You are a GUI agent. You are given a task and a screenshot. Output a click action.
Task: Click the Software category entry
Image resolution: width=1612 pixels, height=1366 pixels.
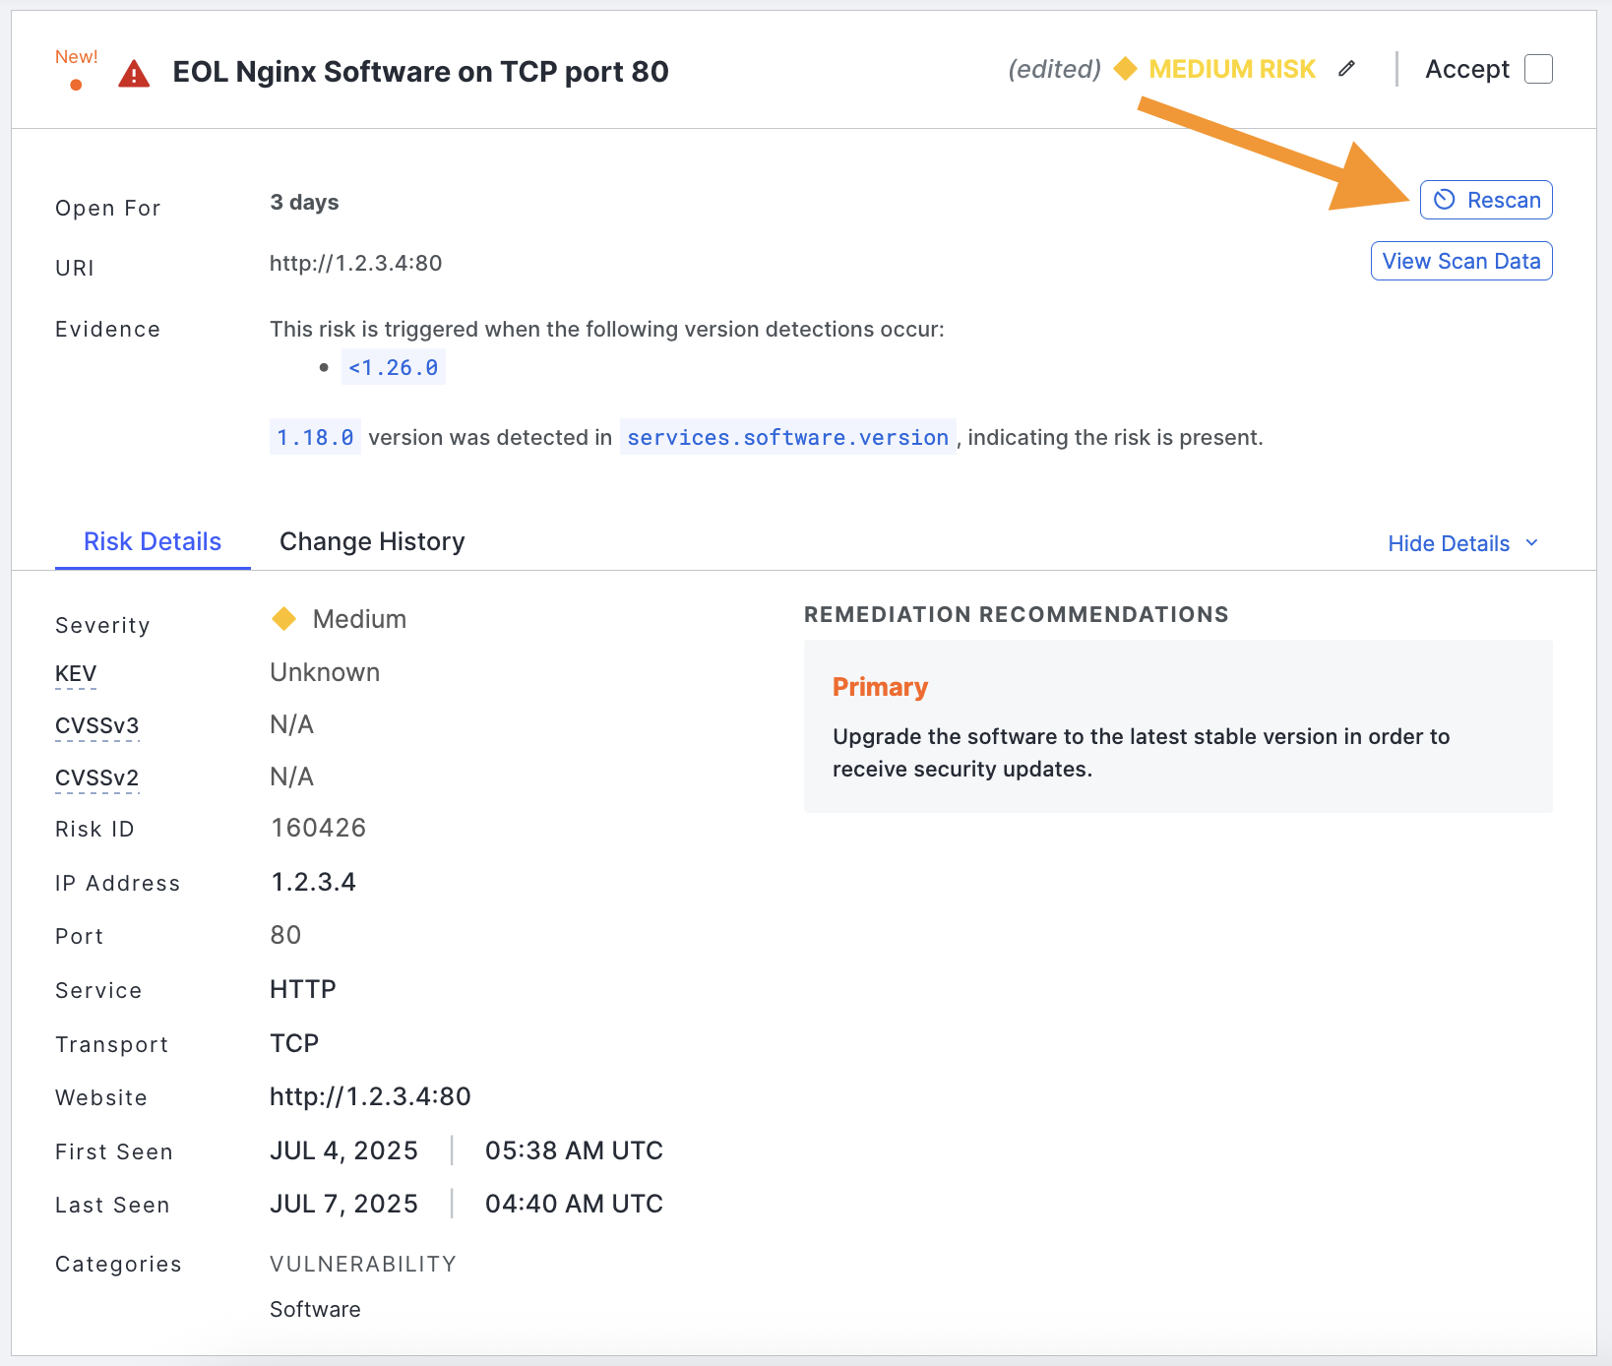[x=315, y=1309]
